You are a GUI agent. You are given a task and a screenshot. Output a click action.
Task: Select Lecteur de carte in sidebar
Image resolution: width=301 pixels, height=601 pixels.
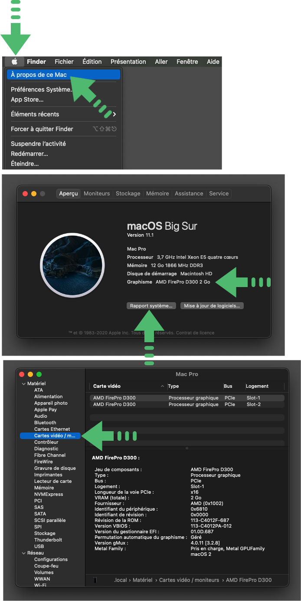point(53,482)
